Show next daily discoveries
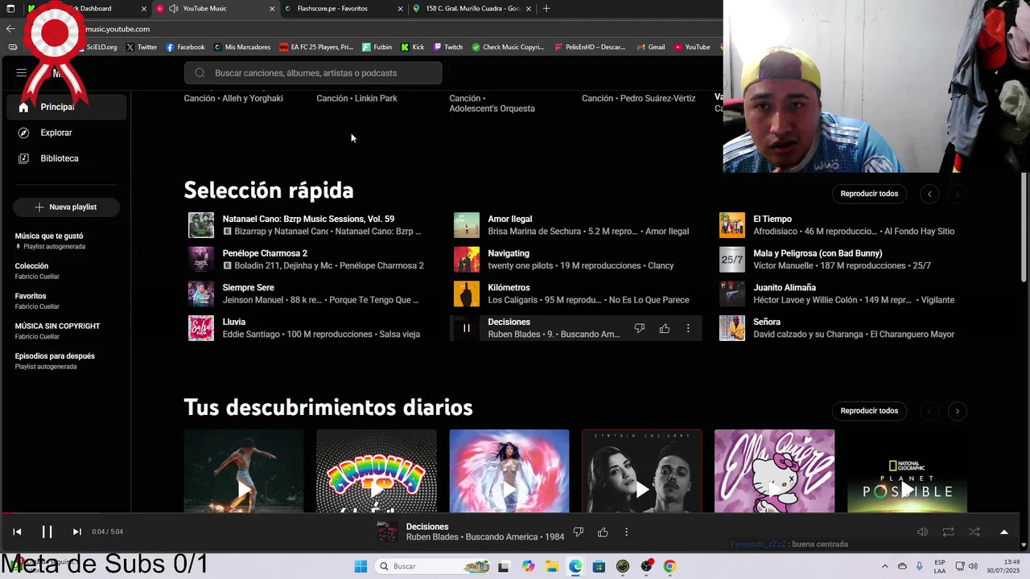Viewport: 1030px width, 579px height. pyautogui.click(x=957, y=411)
